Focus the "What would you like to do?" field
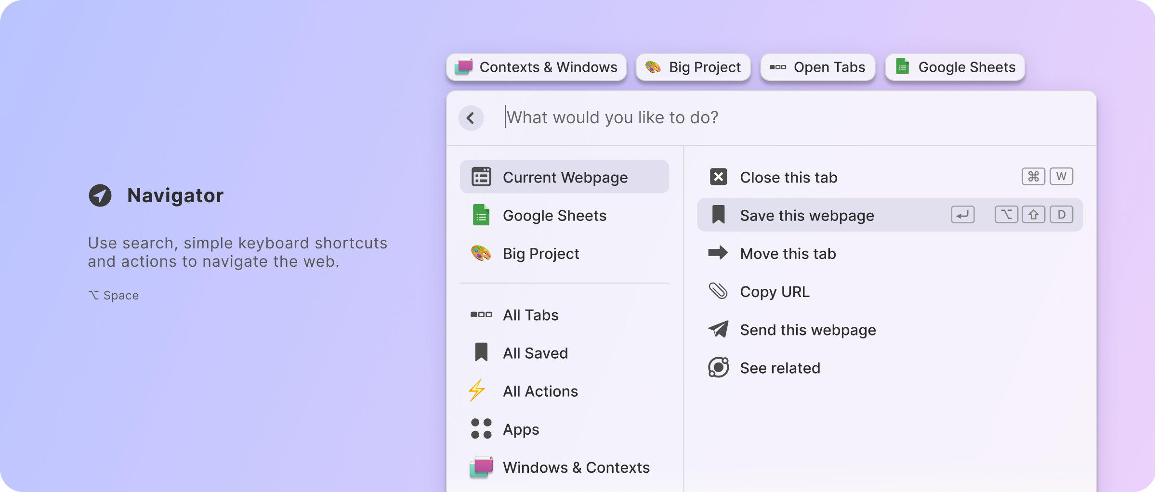This screenshot has height=492, width=1156. tap(771, 117)
